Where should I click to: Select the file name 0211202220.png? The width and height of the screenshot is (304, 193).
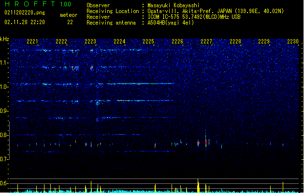click(x=25, y=13)
